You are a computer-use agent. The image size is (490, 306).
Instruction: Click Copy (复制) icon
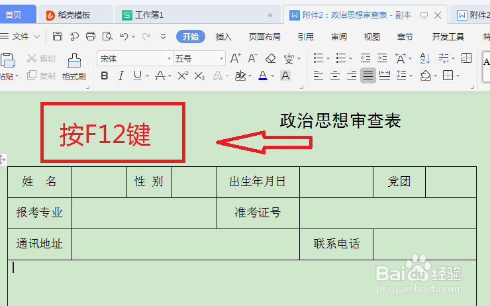[41, 76]
